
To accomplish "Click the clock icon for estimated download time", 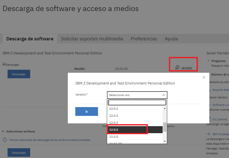I will click(5, 140).
